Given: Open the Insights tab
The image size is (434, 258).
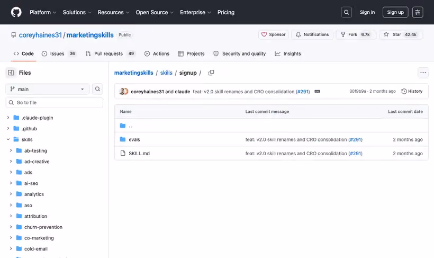Looking at the screenshot, I should click(x=288, y=54).
